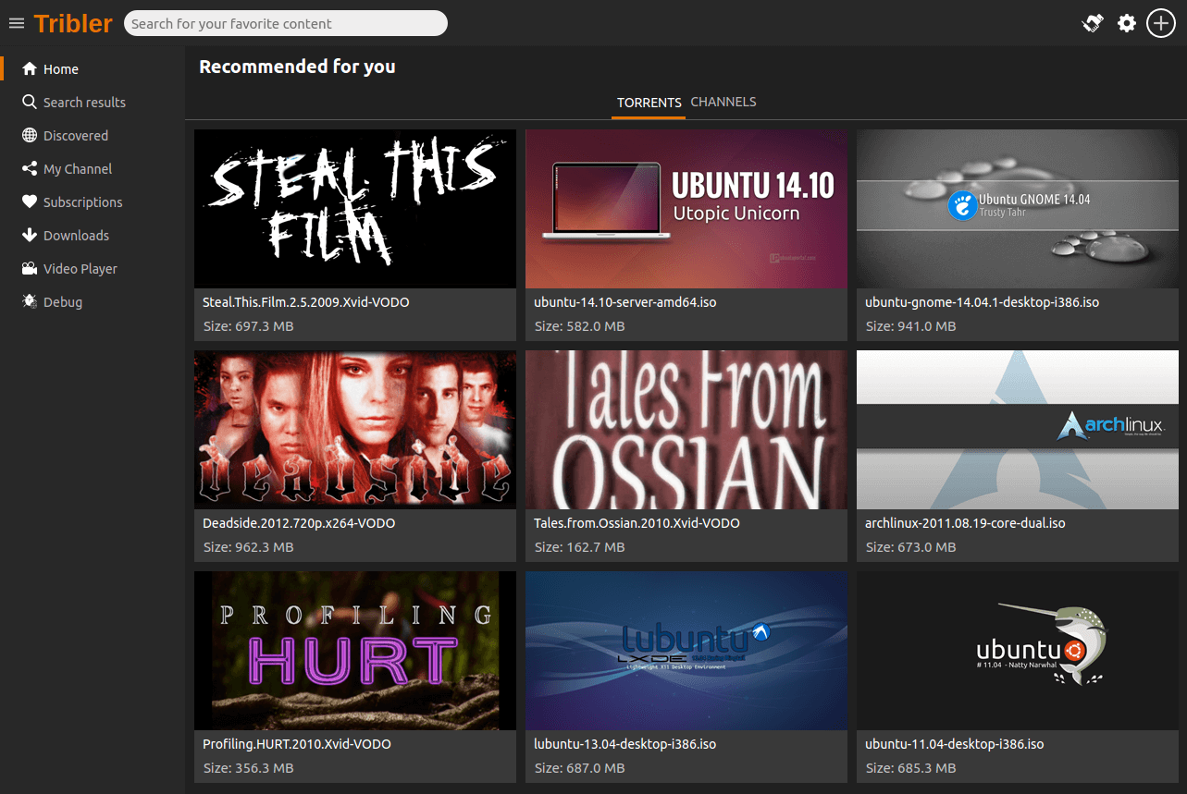Open the Steal This Film thumbnail

point(355,209)
